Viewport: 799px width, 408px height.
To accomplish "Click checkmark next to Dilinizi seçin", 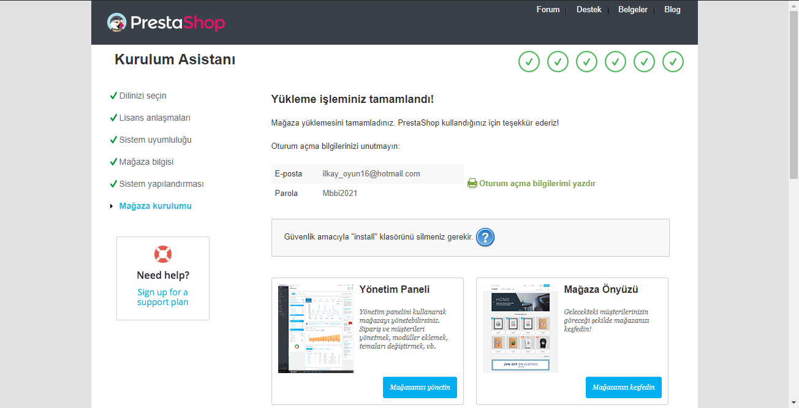I will [113, 96].
